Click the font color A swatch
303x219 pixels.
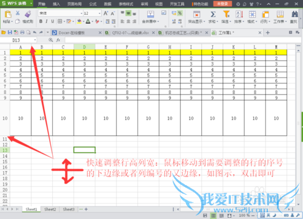click(88, 21)
